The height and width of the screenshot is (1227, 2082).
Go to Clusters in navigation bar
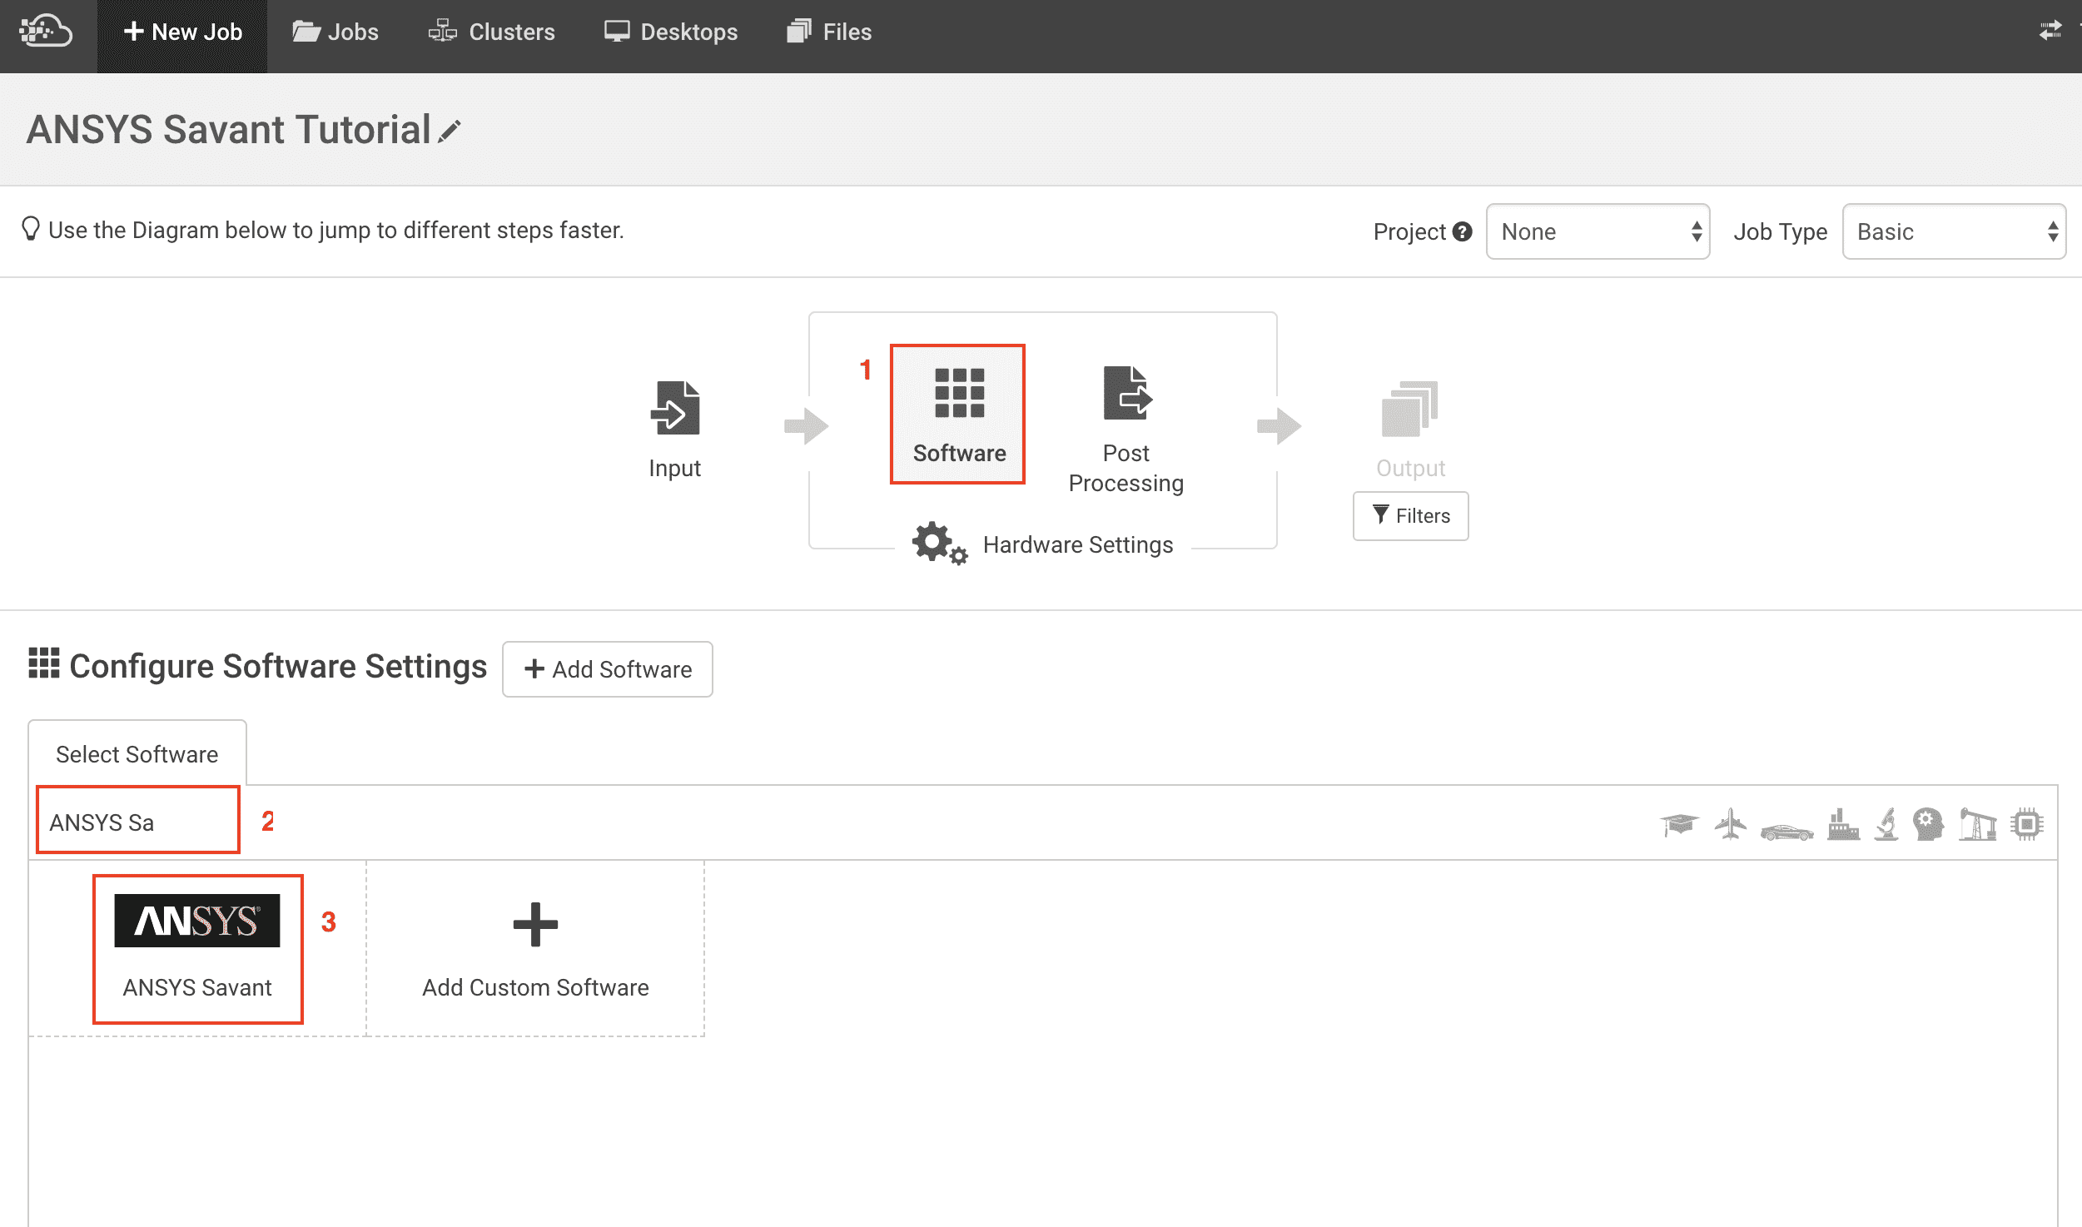tap(491, 32)
